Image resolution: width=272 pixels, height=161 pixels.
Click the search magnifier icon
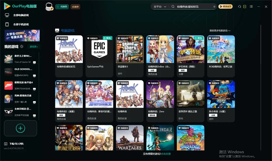tap(173, 7)
